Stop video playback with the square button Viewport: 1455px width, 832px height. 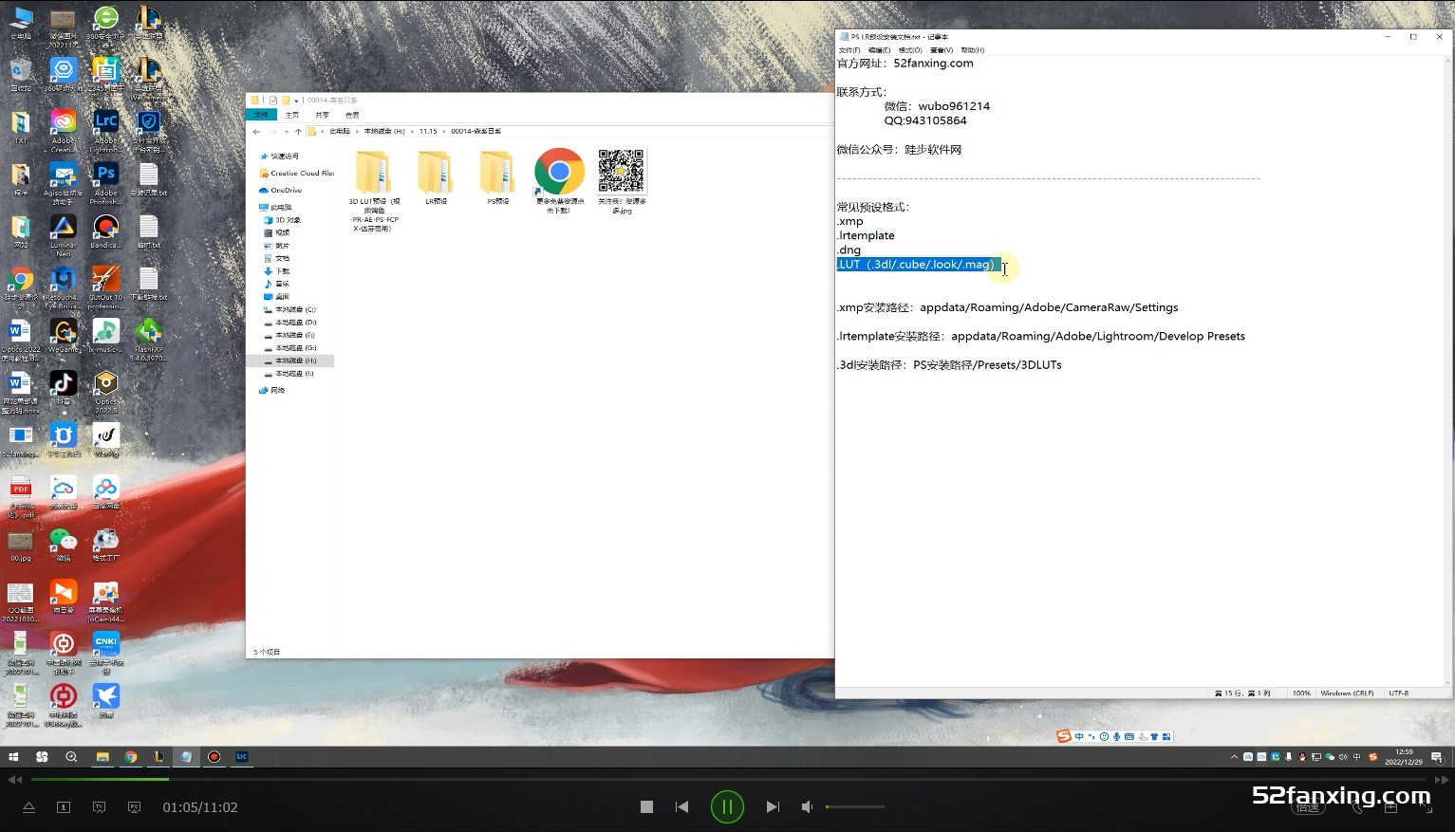pos(646,807)
